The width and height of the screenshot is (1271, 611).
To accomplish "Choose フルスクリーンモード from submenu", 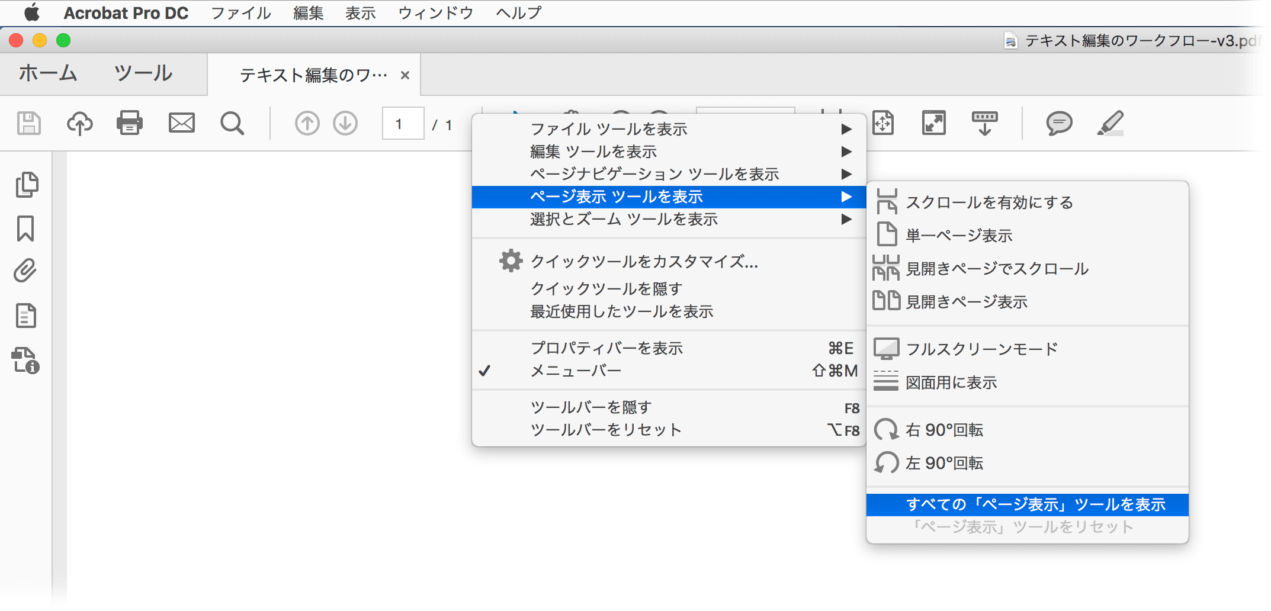I will (1028, 349).
